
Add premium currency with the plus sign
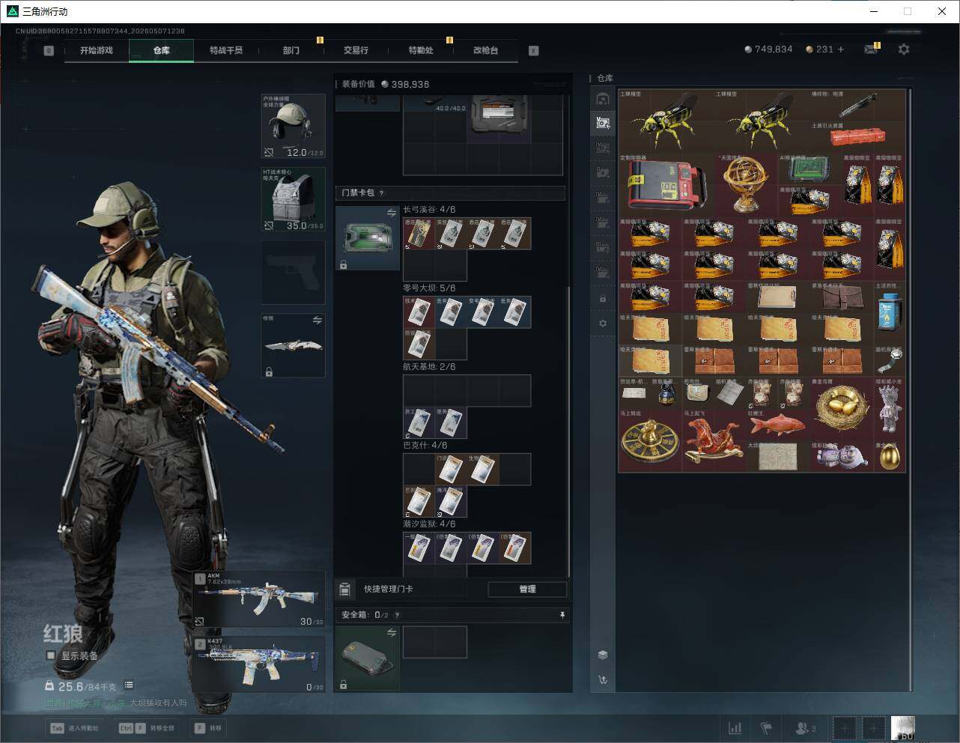pos(841,49)
